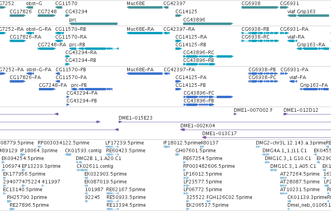The image size is (331, 211).
Task: Click the CG6938-RB transcript label
Action: point(255,29)
